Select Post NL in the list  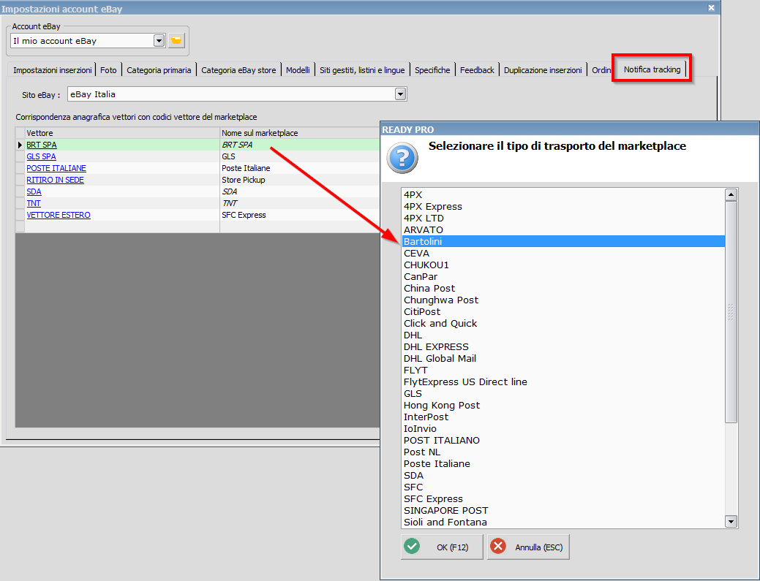pyautogui.click(x=563, y=452)
